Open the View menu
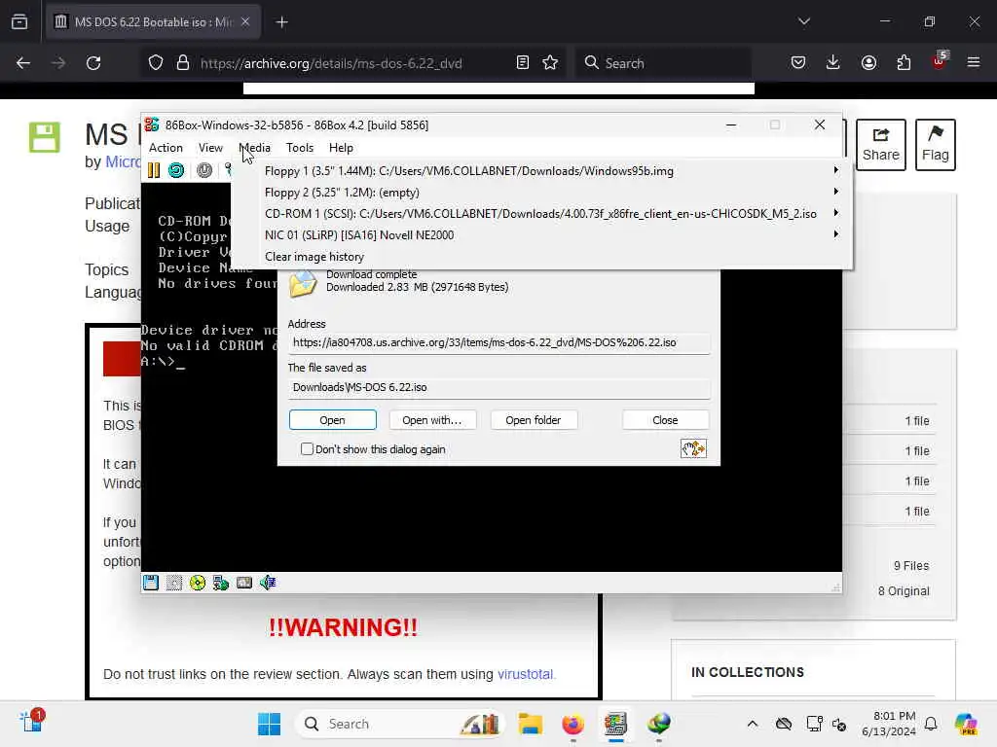997x747 pixels. point(210,148)
